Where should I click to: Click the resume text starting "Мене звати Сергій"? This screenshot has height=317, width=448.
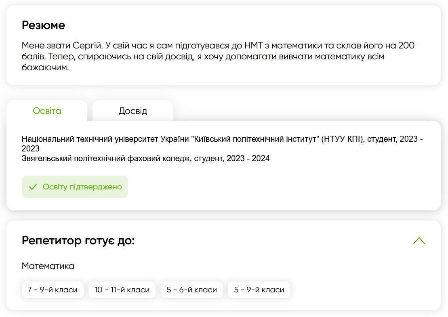(218, 56)
